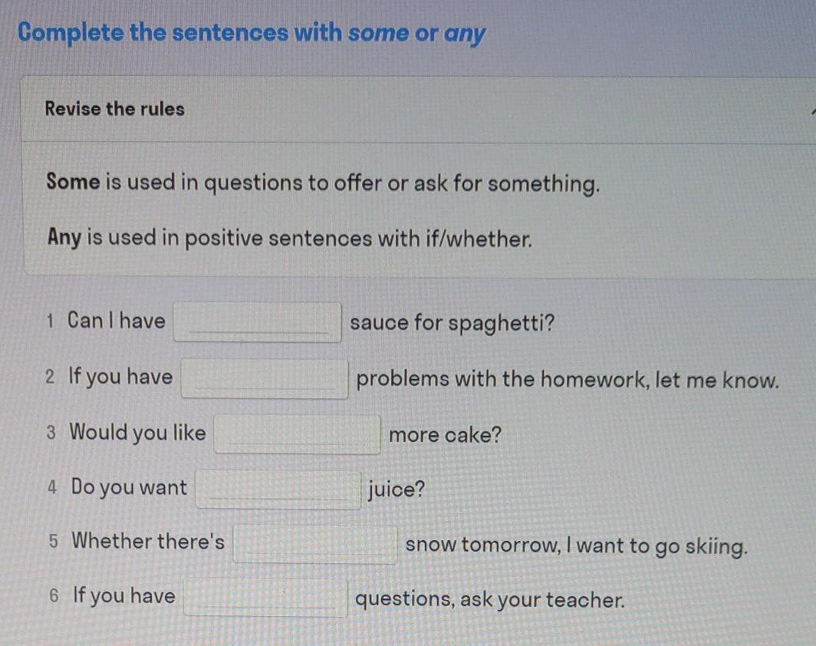Click the chevron arrow beside Revise the rules
This screenshot has width=816, height=646.
click(x=811, y=110)
